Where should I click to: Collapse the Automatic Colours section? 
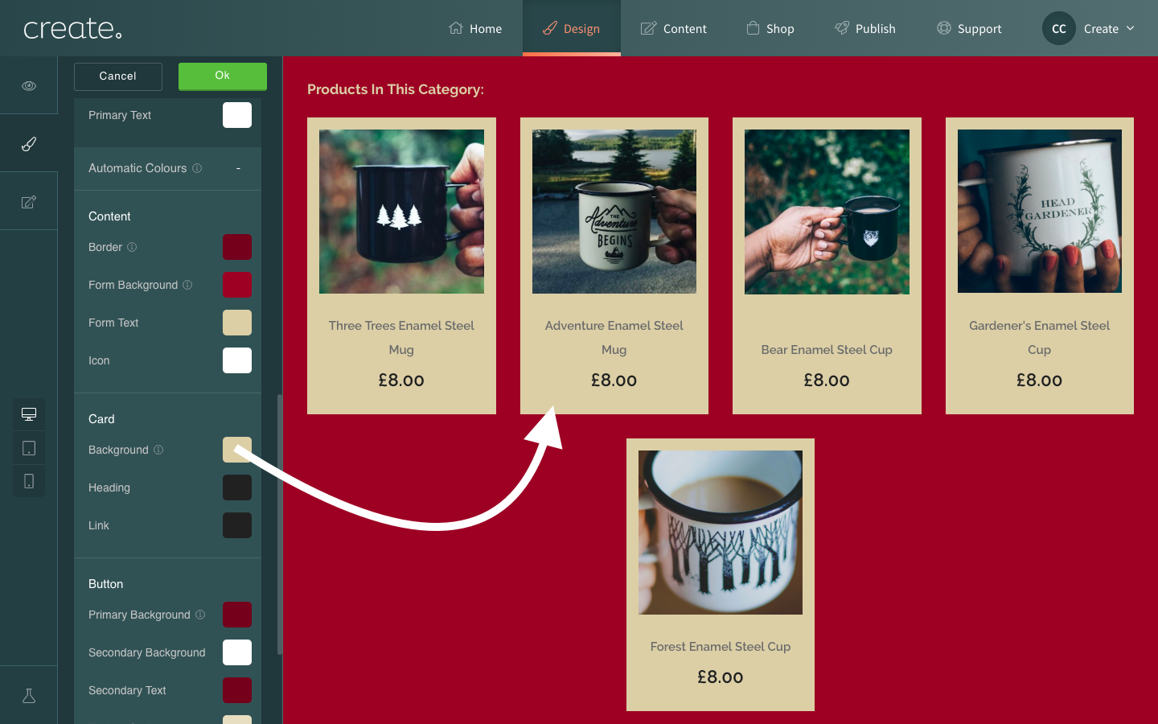238,168
